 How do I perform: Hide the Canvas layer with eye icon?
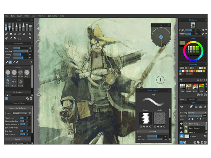pyautogui.click(x=181, y=136)
